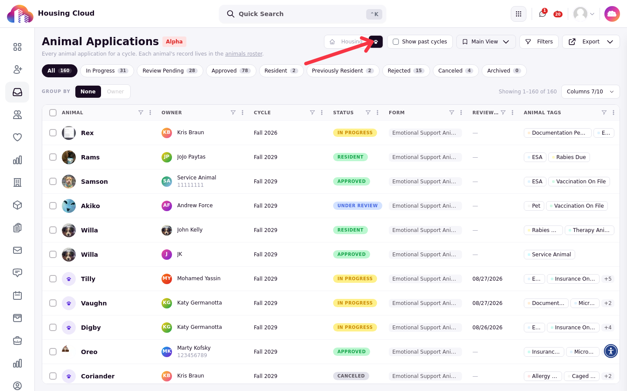Open the heart icon in the sidebar

click(x=17, y=137)
